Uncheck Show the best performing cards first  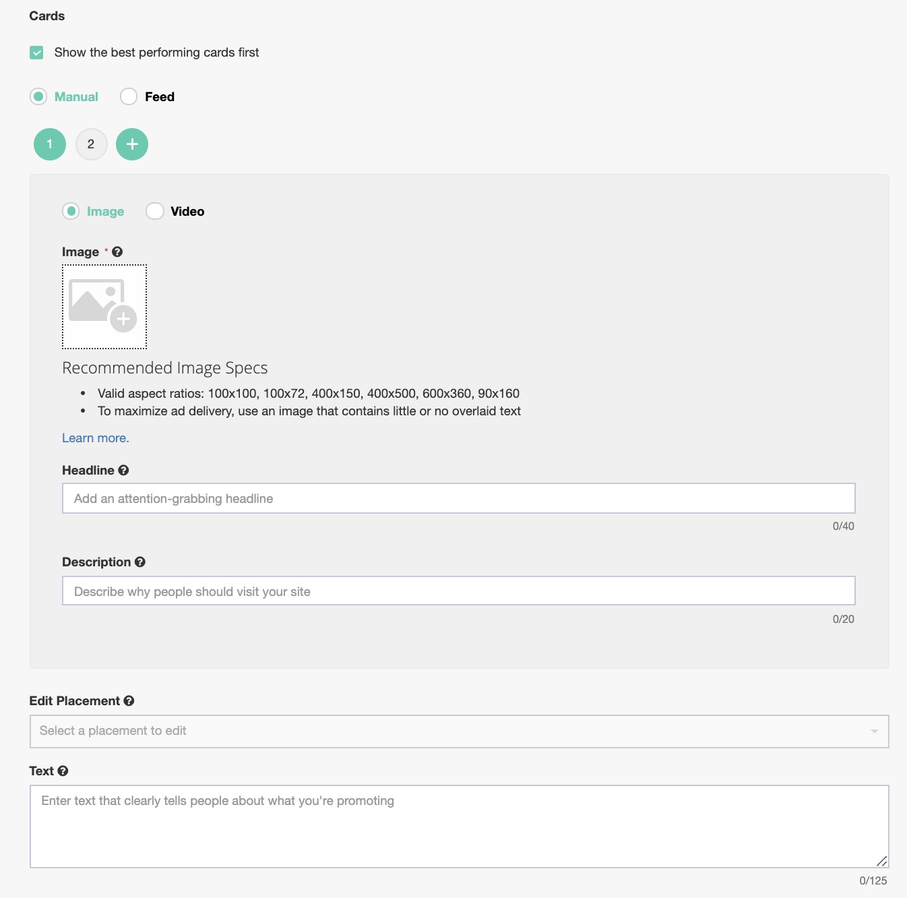pyautogui.click(x=36, y=53)
